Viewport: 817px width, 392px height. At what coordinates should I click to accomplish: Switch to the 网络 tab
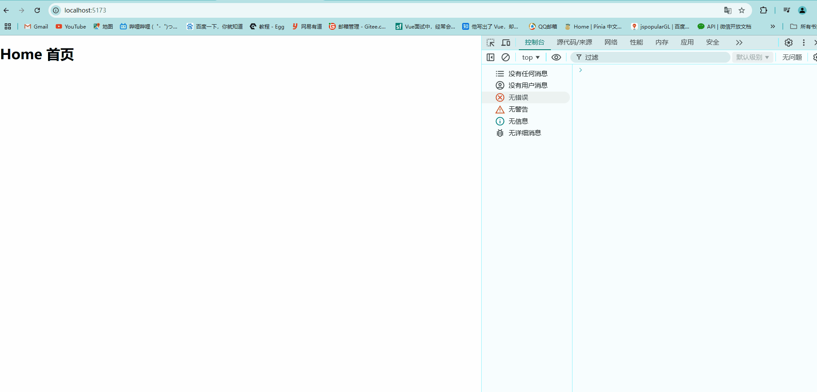coord(611,42)
